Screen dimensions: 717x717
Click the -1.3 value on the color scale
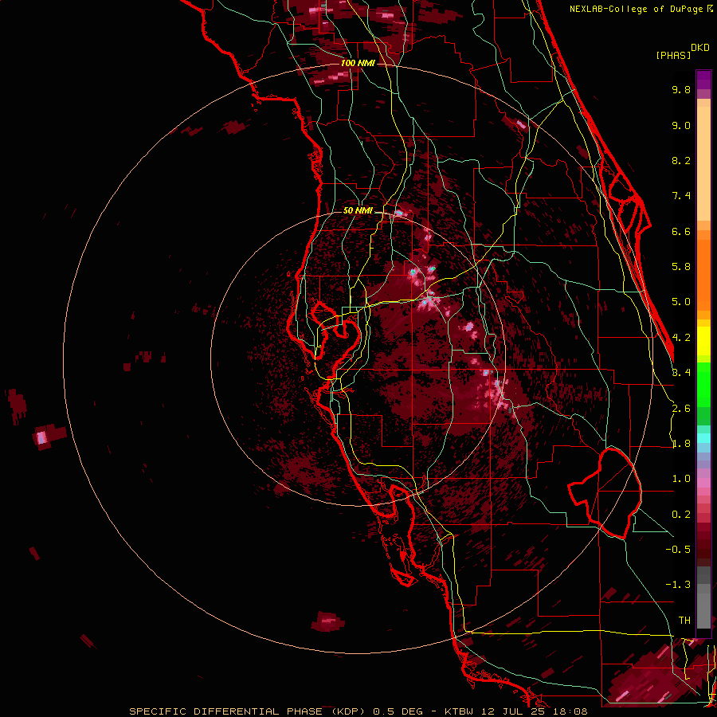678,585
